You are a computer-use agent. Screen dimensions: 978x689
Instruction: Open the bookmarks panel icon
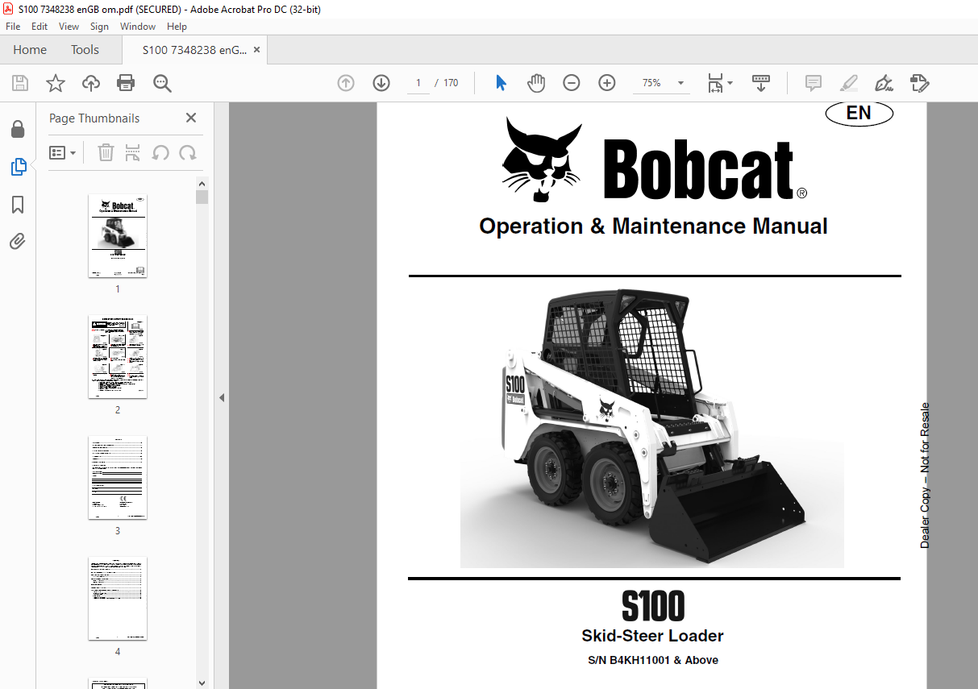(18, 205)
